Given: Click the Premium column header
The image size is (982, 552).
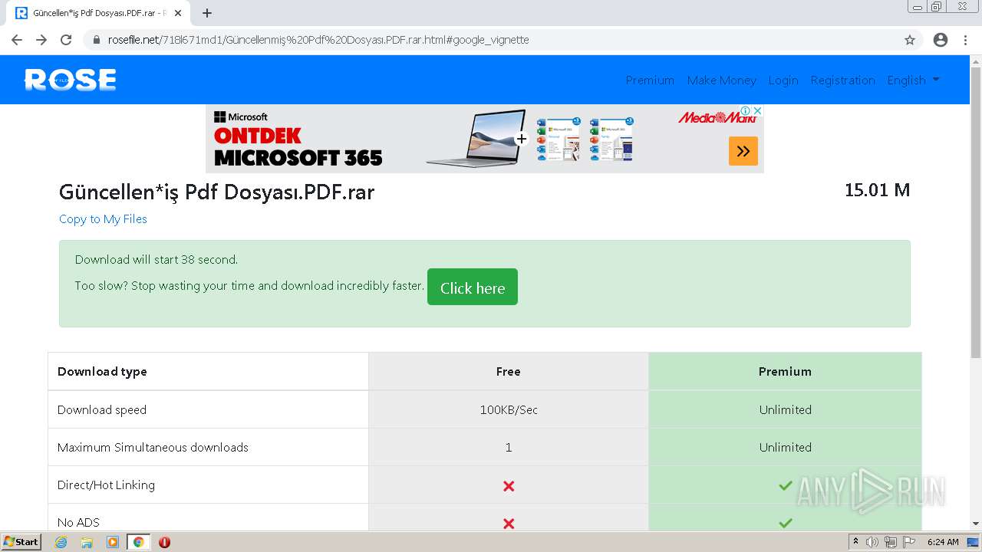Looking at the screenshot, I should tap(785, 372).
